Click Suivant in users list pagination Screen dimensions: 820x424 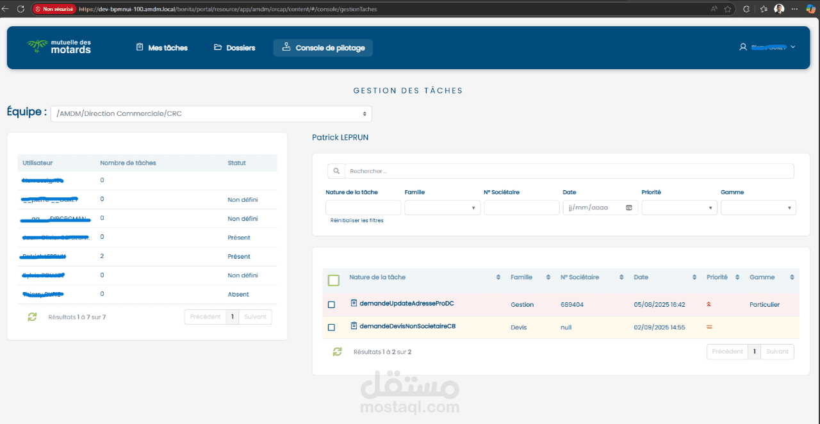[x=255, y=317]
